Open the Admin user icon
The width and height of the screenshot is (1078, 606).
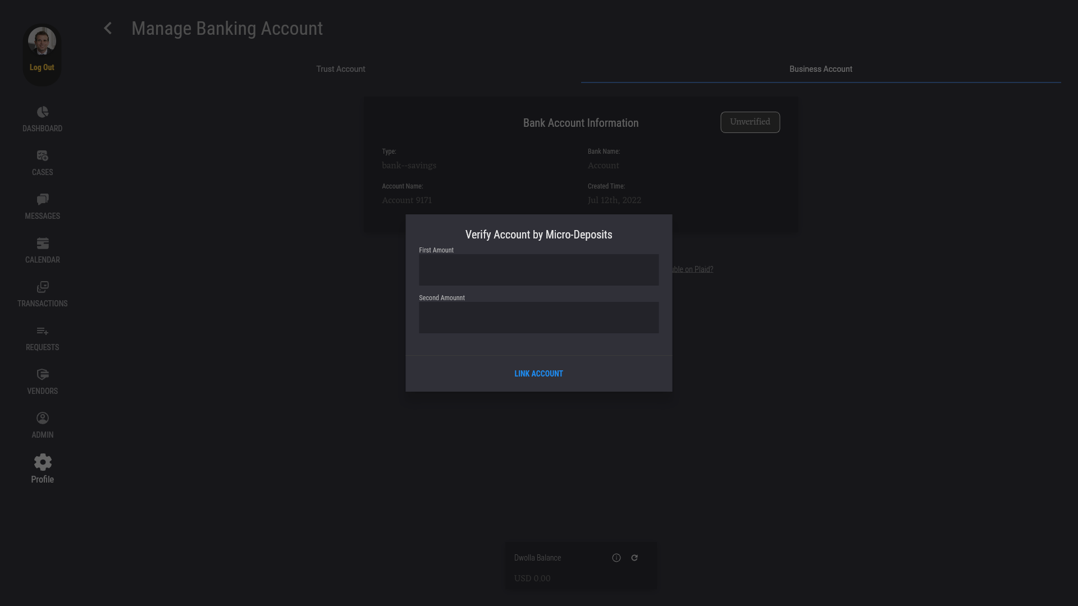(x=42, y=419)
